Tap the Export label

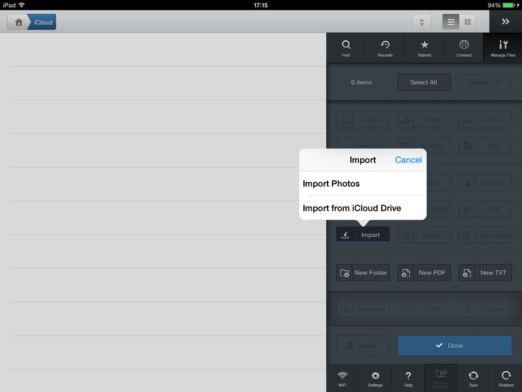point(432,235)
